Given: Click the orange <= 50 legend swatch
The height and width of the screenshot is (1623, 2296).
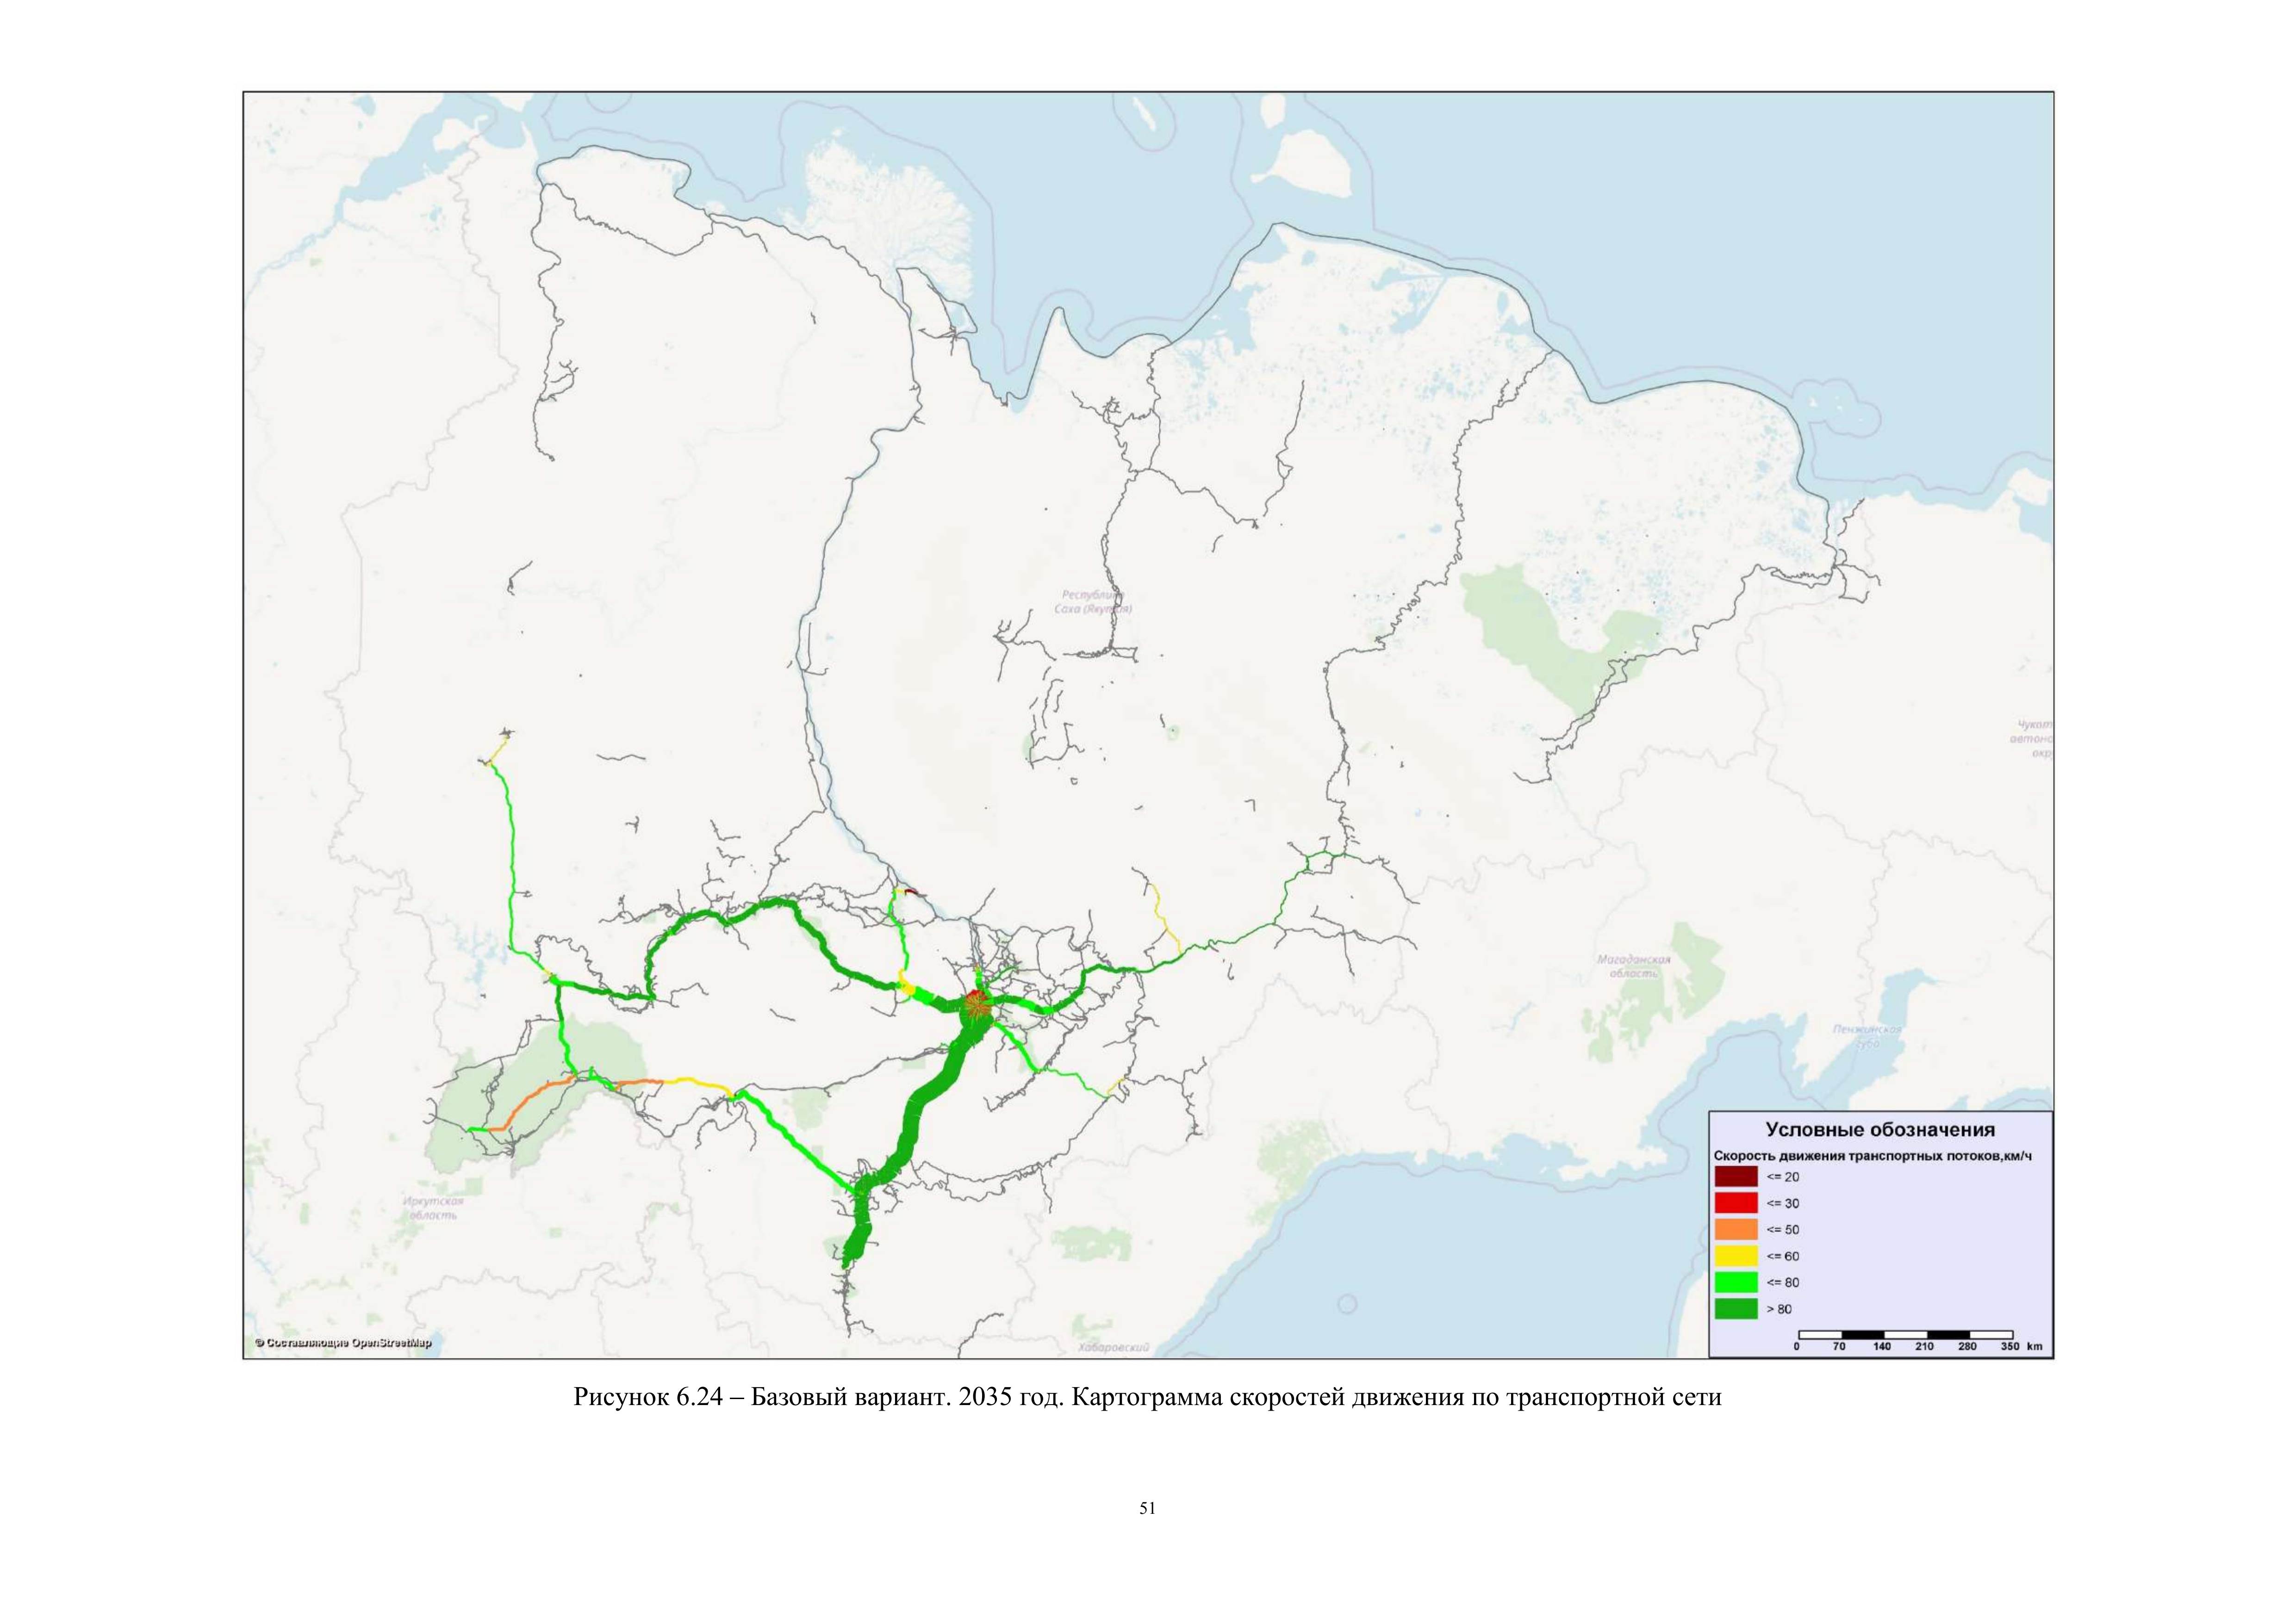Looking at the screenshot, I should [1735, 1229].
